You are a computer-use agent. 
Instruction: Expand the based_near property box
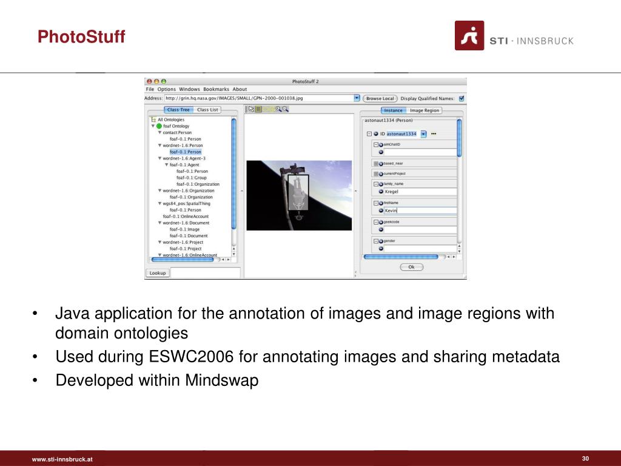pyautogui.click(x=376, y=164)
